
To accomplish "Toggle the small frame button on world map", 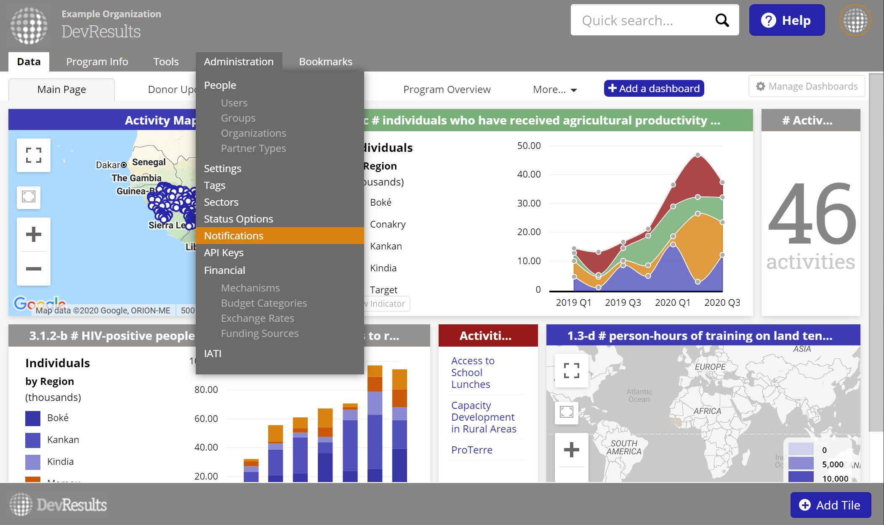I will click(x=567, y=412).
